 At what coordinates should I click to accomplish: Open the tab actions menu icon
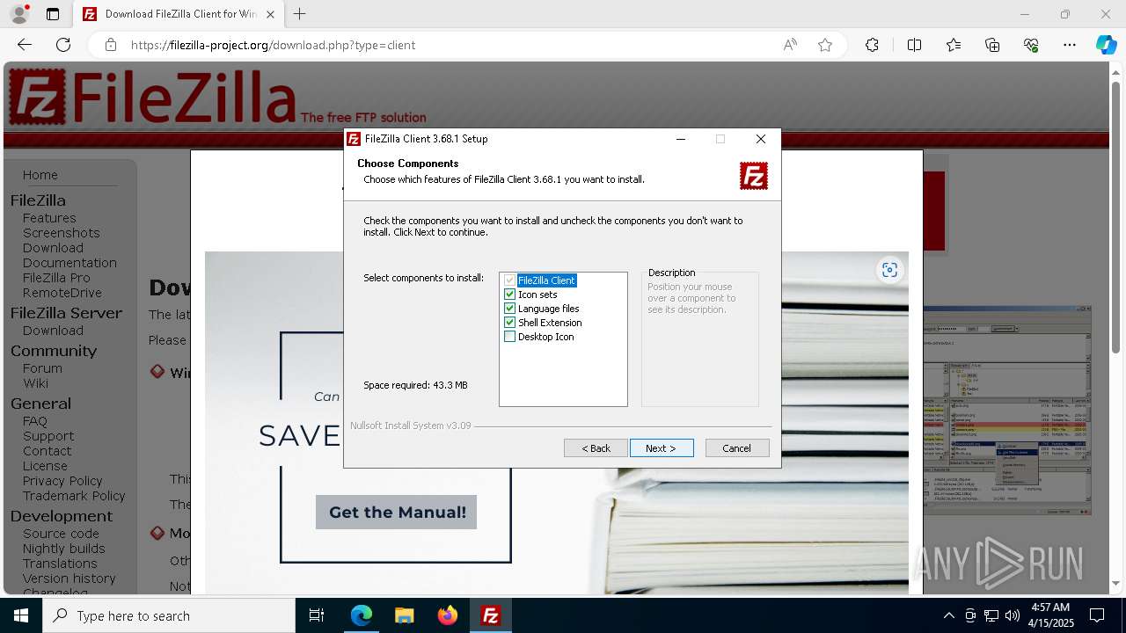(53, 14)
